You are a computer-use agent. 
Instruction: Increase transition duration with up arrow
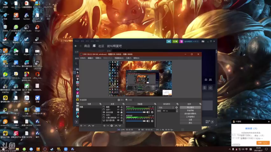tap(177, 110)
